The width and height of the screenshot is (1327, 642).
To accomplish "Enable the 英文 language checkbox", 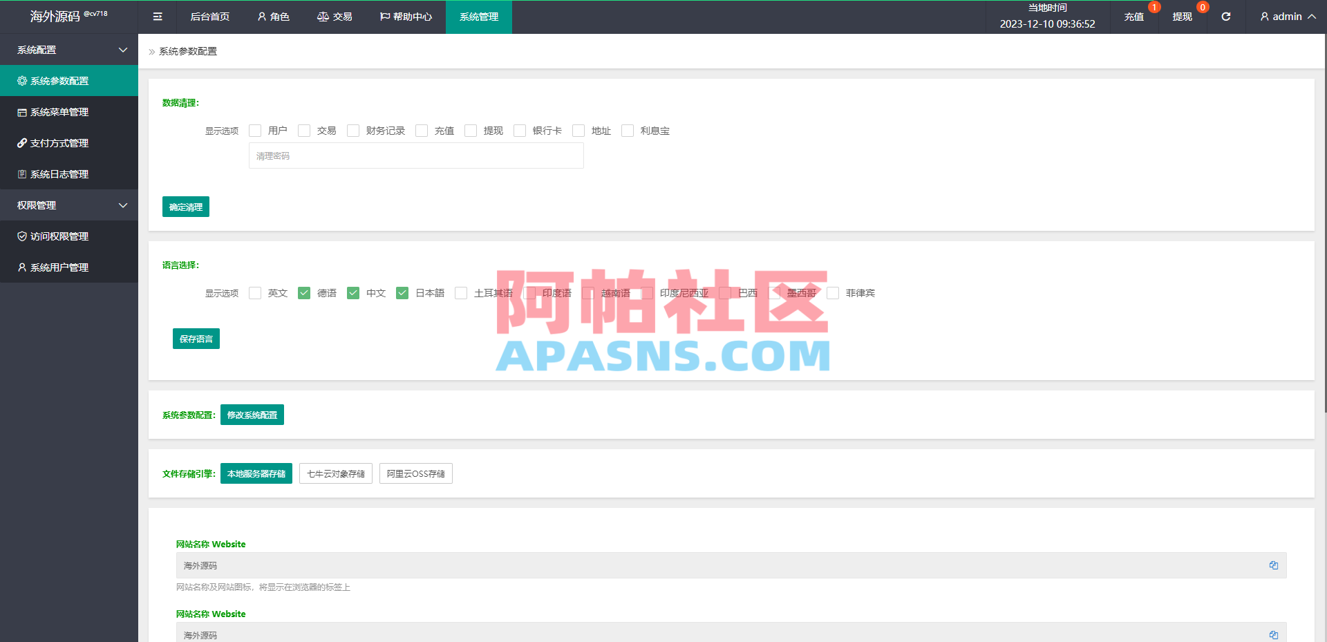I will pos(254,292).
